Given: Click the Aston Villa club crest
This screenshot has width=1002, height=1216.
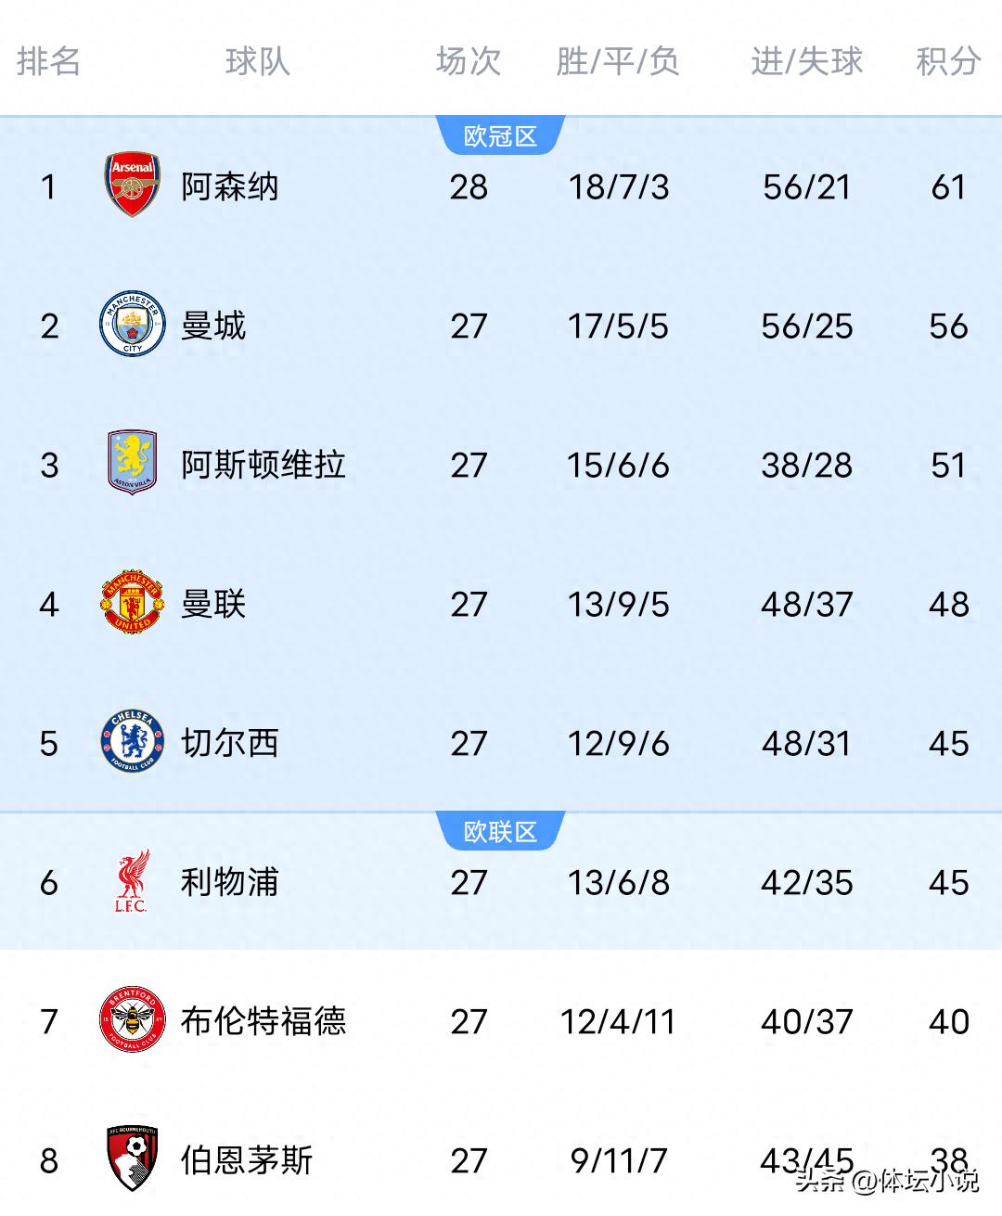Looking at the screenshot, I should coord(132,463).
